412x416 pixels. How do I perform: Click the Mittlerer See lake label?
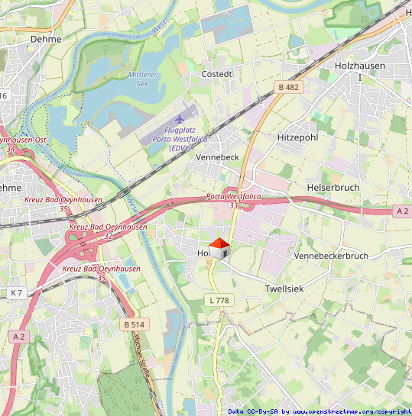(x=142, y=79)
